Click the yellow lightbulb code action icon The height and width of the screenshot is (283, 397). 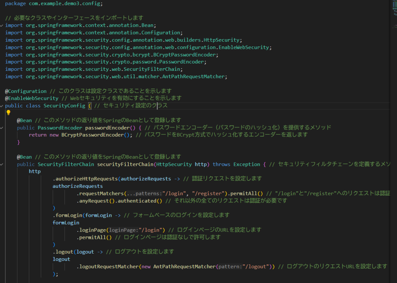click(x=8, y=113)
